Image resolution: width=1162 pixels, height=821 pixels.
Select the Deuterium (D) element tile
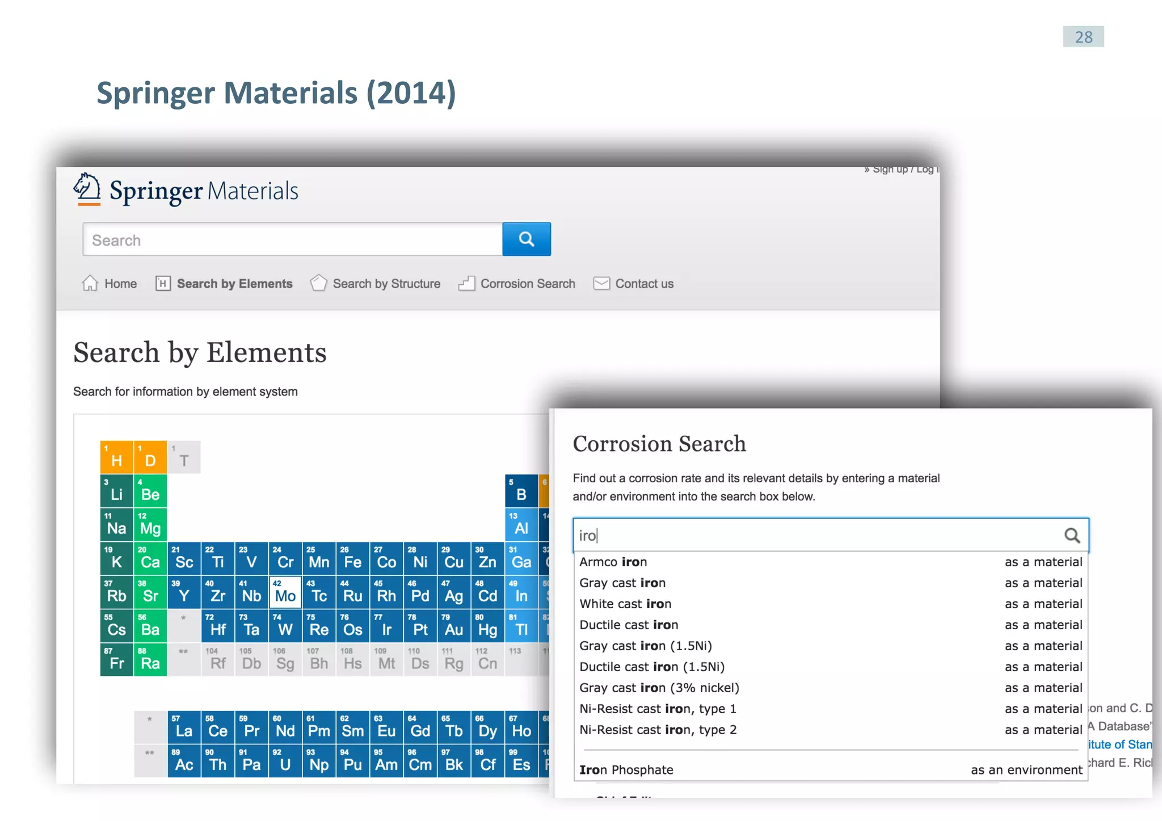[x=150, y=457]
